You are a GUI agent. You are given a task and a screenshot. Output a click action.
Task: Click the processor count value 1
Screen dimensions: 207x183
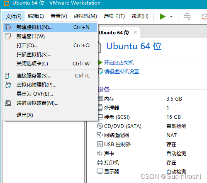(168, 108)
